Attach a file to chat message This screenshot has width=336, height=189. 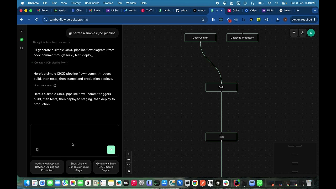pyautogui.click(x=38, y=150)
